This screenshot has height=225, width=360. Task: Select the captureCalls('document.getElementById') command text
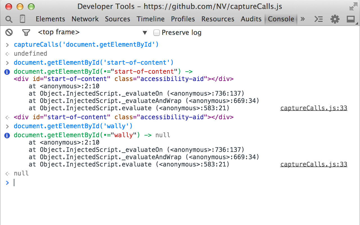(86, 44)
